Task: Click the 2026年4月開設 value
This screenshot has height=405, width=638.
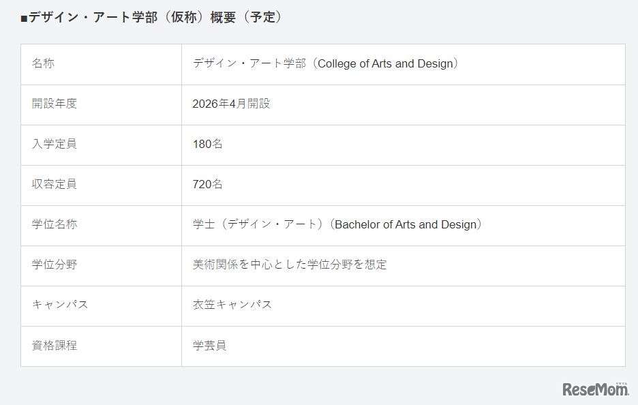Action: pos(231,104)
